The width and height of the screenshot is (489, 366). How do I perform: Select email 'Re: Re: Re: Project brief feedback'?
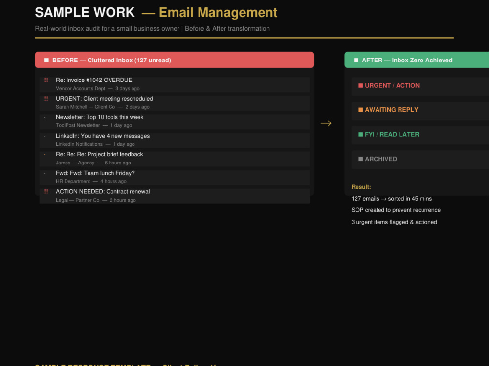[x=175, y=159]
